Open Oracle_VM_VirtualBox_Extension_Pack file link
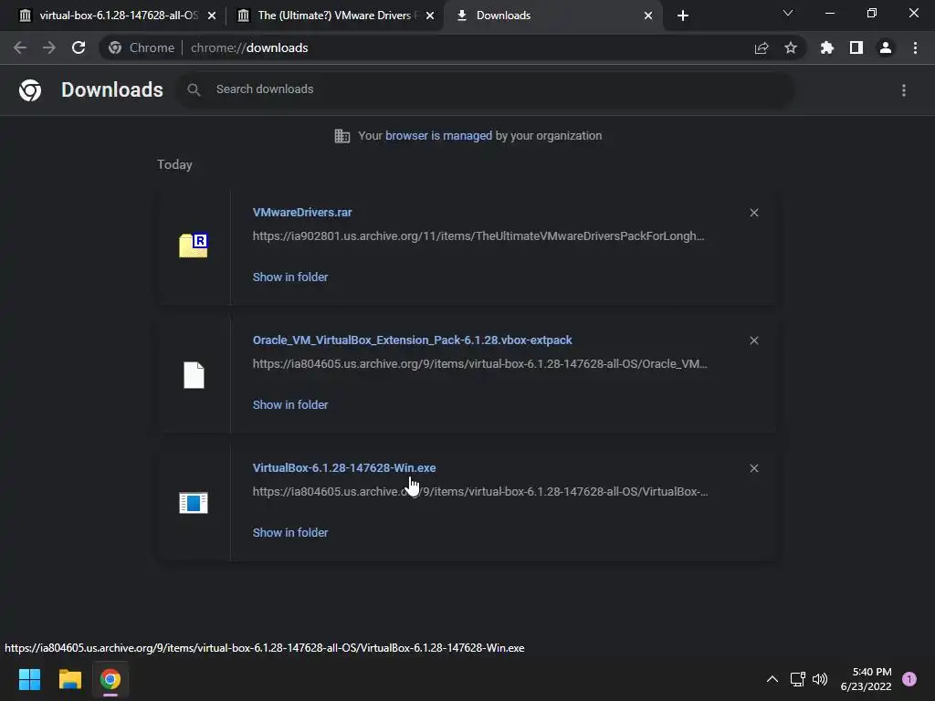This screenshot has width=935, height=701. pyautogui.click(x=412, y=340)
